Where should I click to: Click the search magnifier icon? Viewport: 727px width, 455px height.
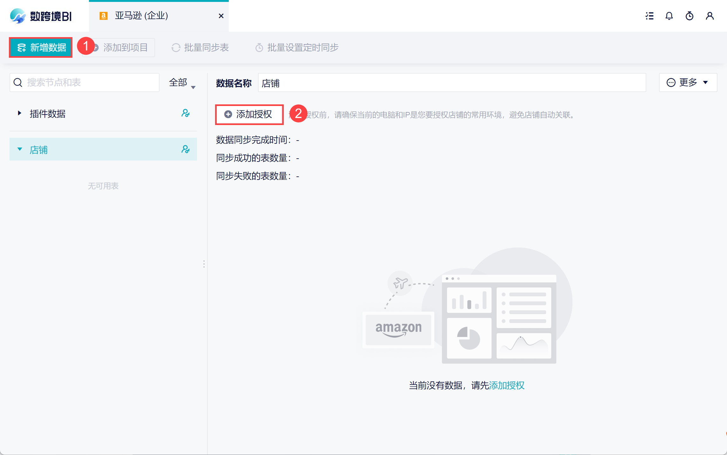18,82
